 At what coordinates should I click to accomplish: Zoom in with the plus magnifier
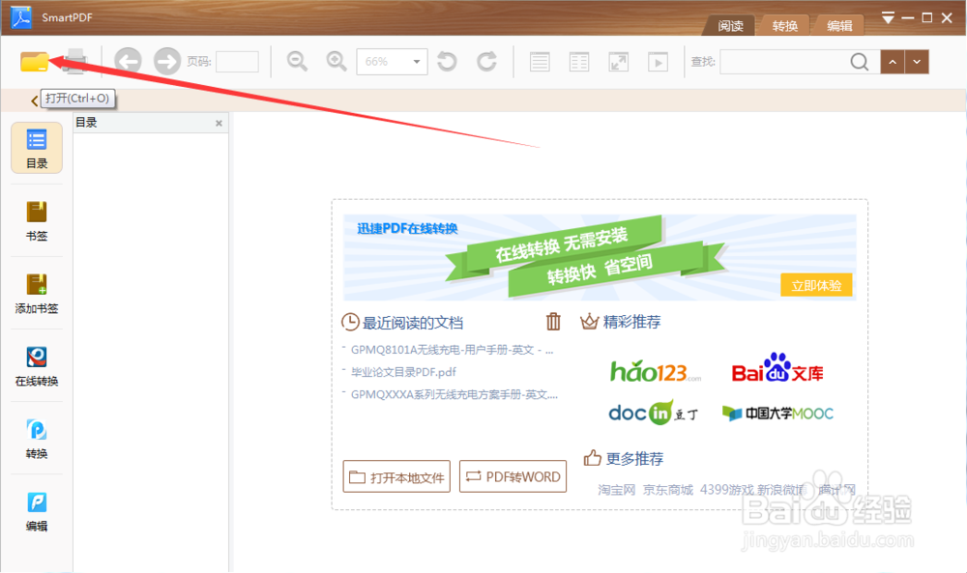337,61
